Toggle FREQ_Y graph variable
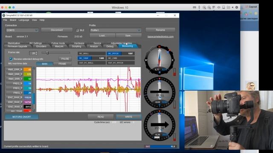The height and width of the screenshot is (153, 273). pos(15,93)
